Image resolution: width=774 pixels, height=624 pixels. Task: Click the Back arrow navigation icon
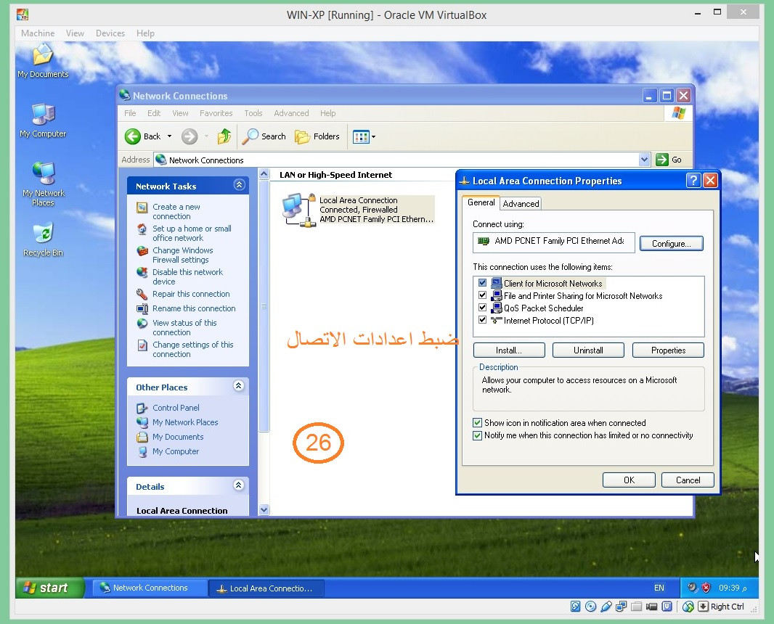pos(133,136)
